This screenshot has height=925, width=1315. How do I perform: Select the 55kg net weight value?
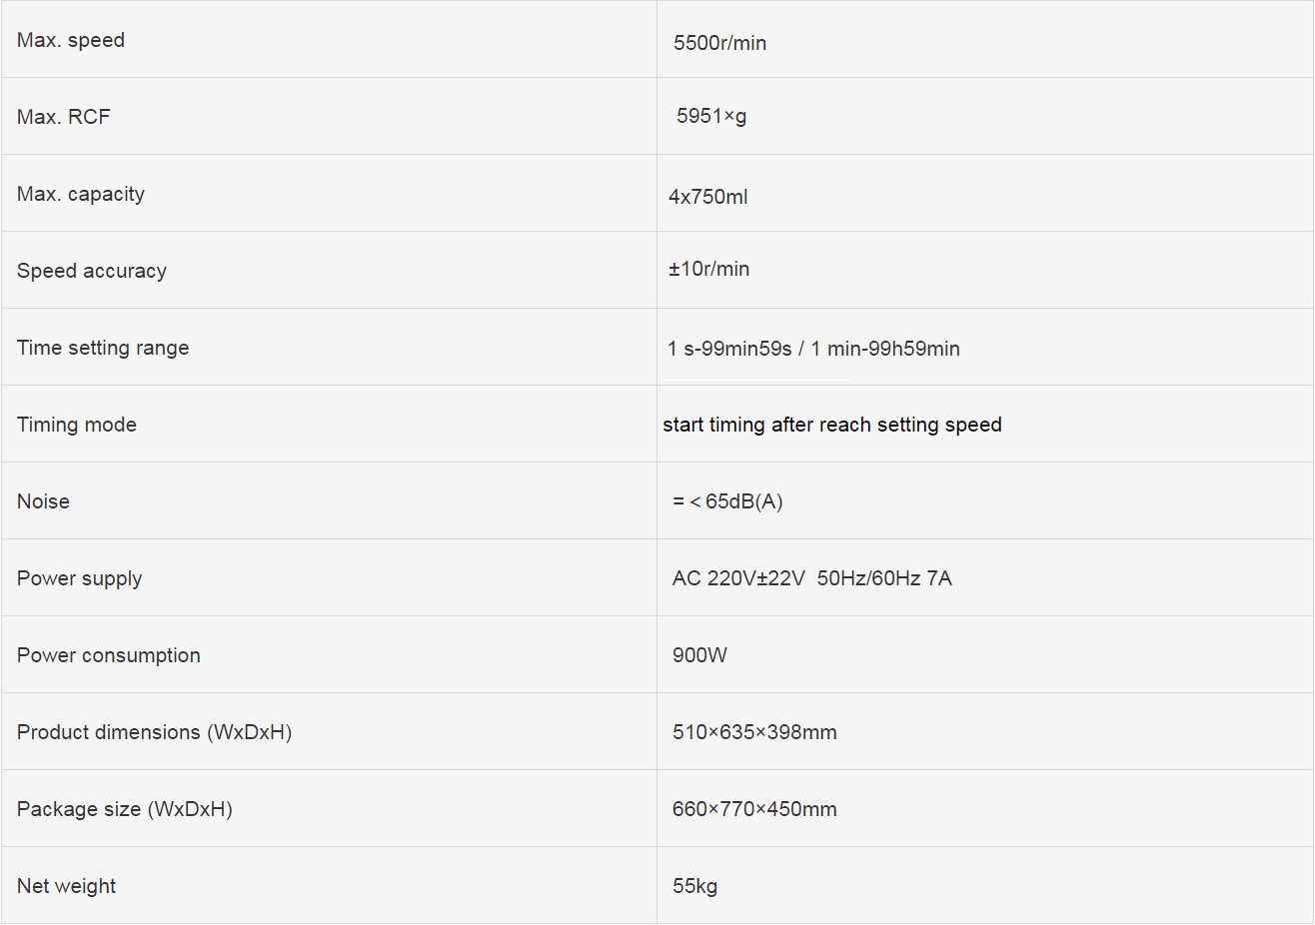pos(694,886)
